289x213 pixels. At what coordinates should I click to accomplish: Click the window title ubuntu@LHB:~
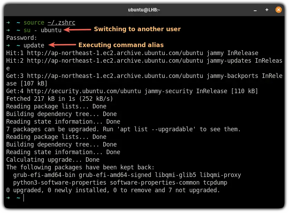pyautogui.click(x=144, y=10)
